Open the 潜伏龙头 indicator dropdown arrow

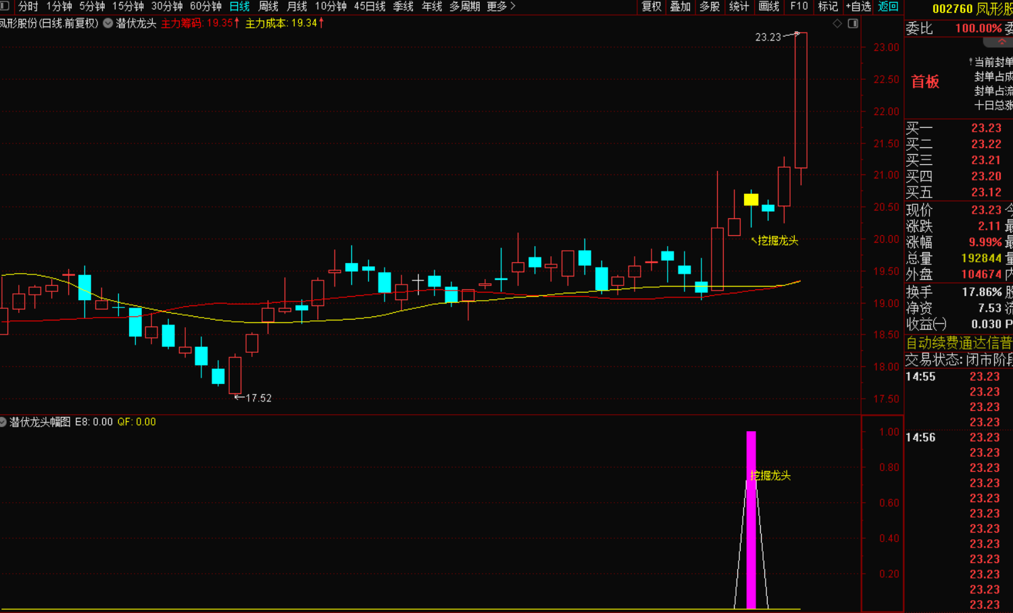pos(108,24)
